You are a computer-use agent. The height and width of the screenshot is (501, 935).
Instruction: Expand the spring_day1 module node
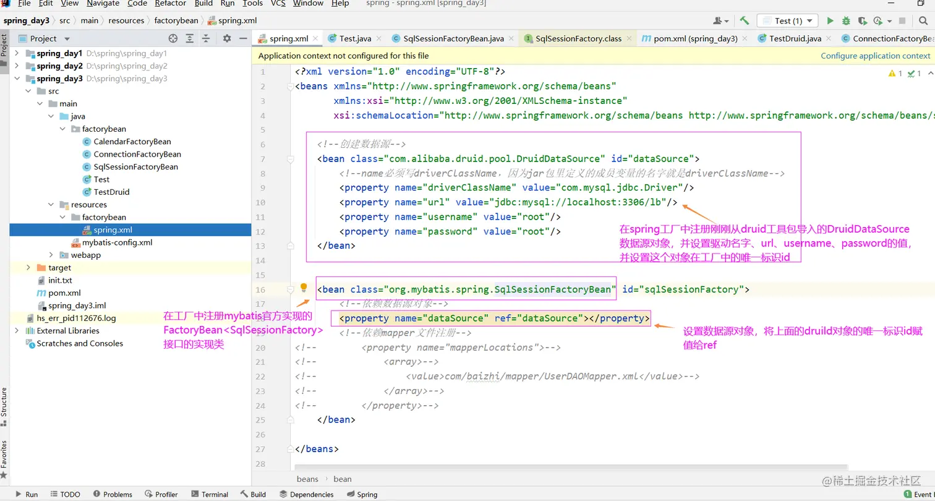pyautogui.click(x=17, y=53)
